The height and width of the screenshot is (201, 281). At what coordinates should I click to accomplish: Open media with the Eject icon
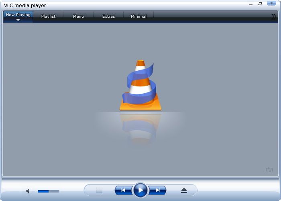[x=184, y=190]
